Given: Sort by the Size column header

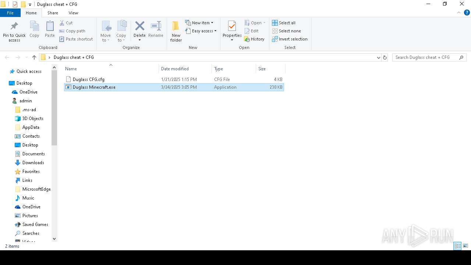Looking at the screenshot, I should [x=270, y=69].
